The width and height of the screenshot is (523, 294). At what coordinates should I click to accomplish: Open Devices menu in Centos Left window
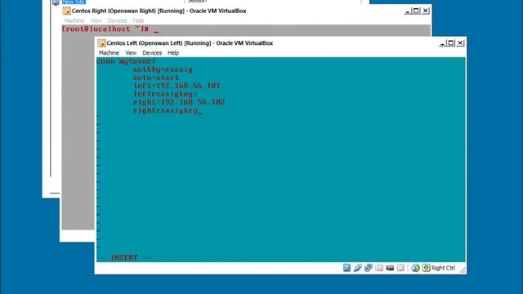(x=152, y=53)
